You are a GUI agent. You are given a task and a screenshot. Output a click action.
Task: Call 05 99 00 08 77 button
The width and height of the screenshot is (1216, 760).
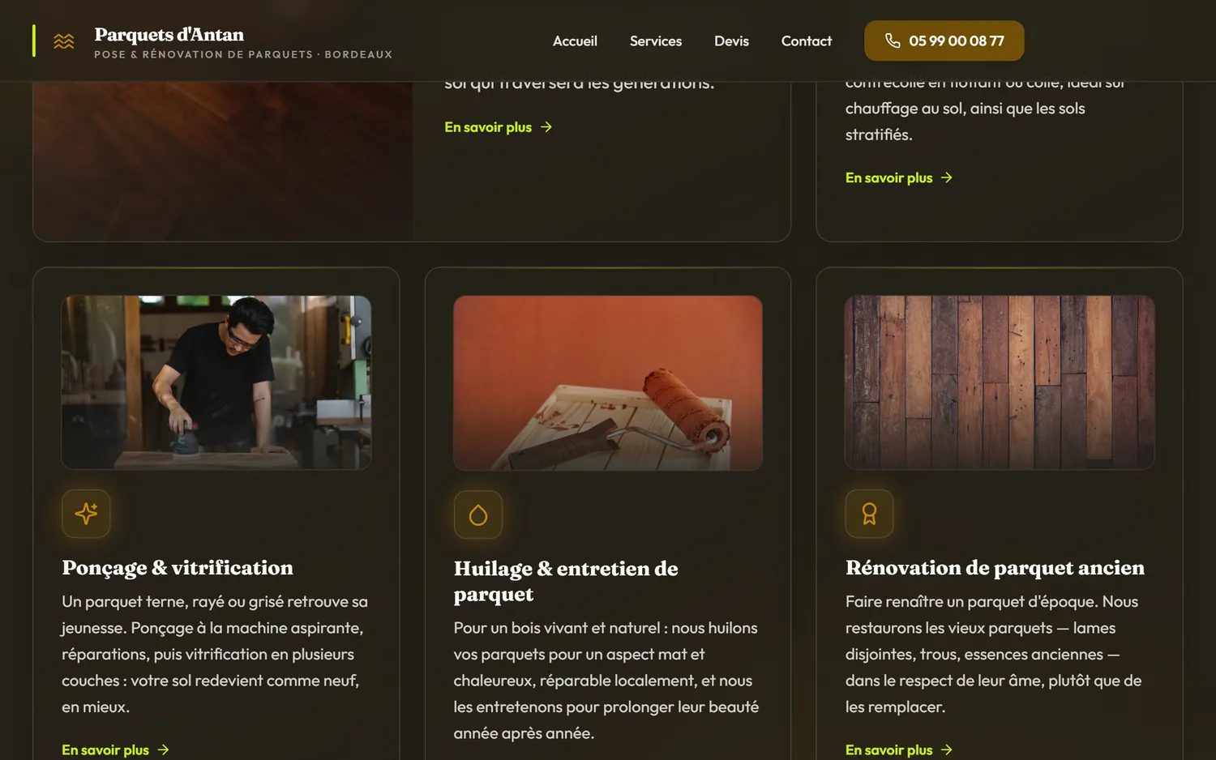944,41
